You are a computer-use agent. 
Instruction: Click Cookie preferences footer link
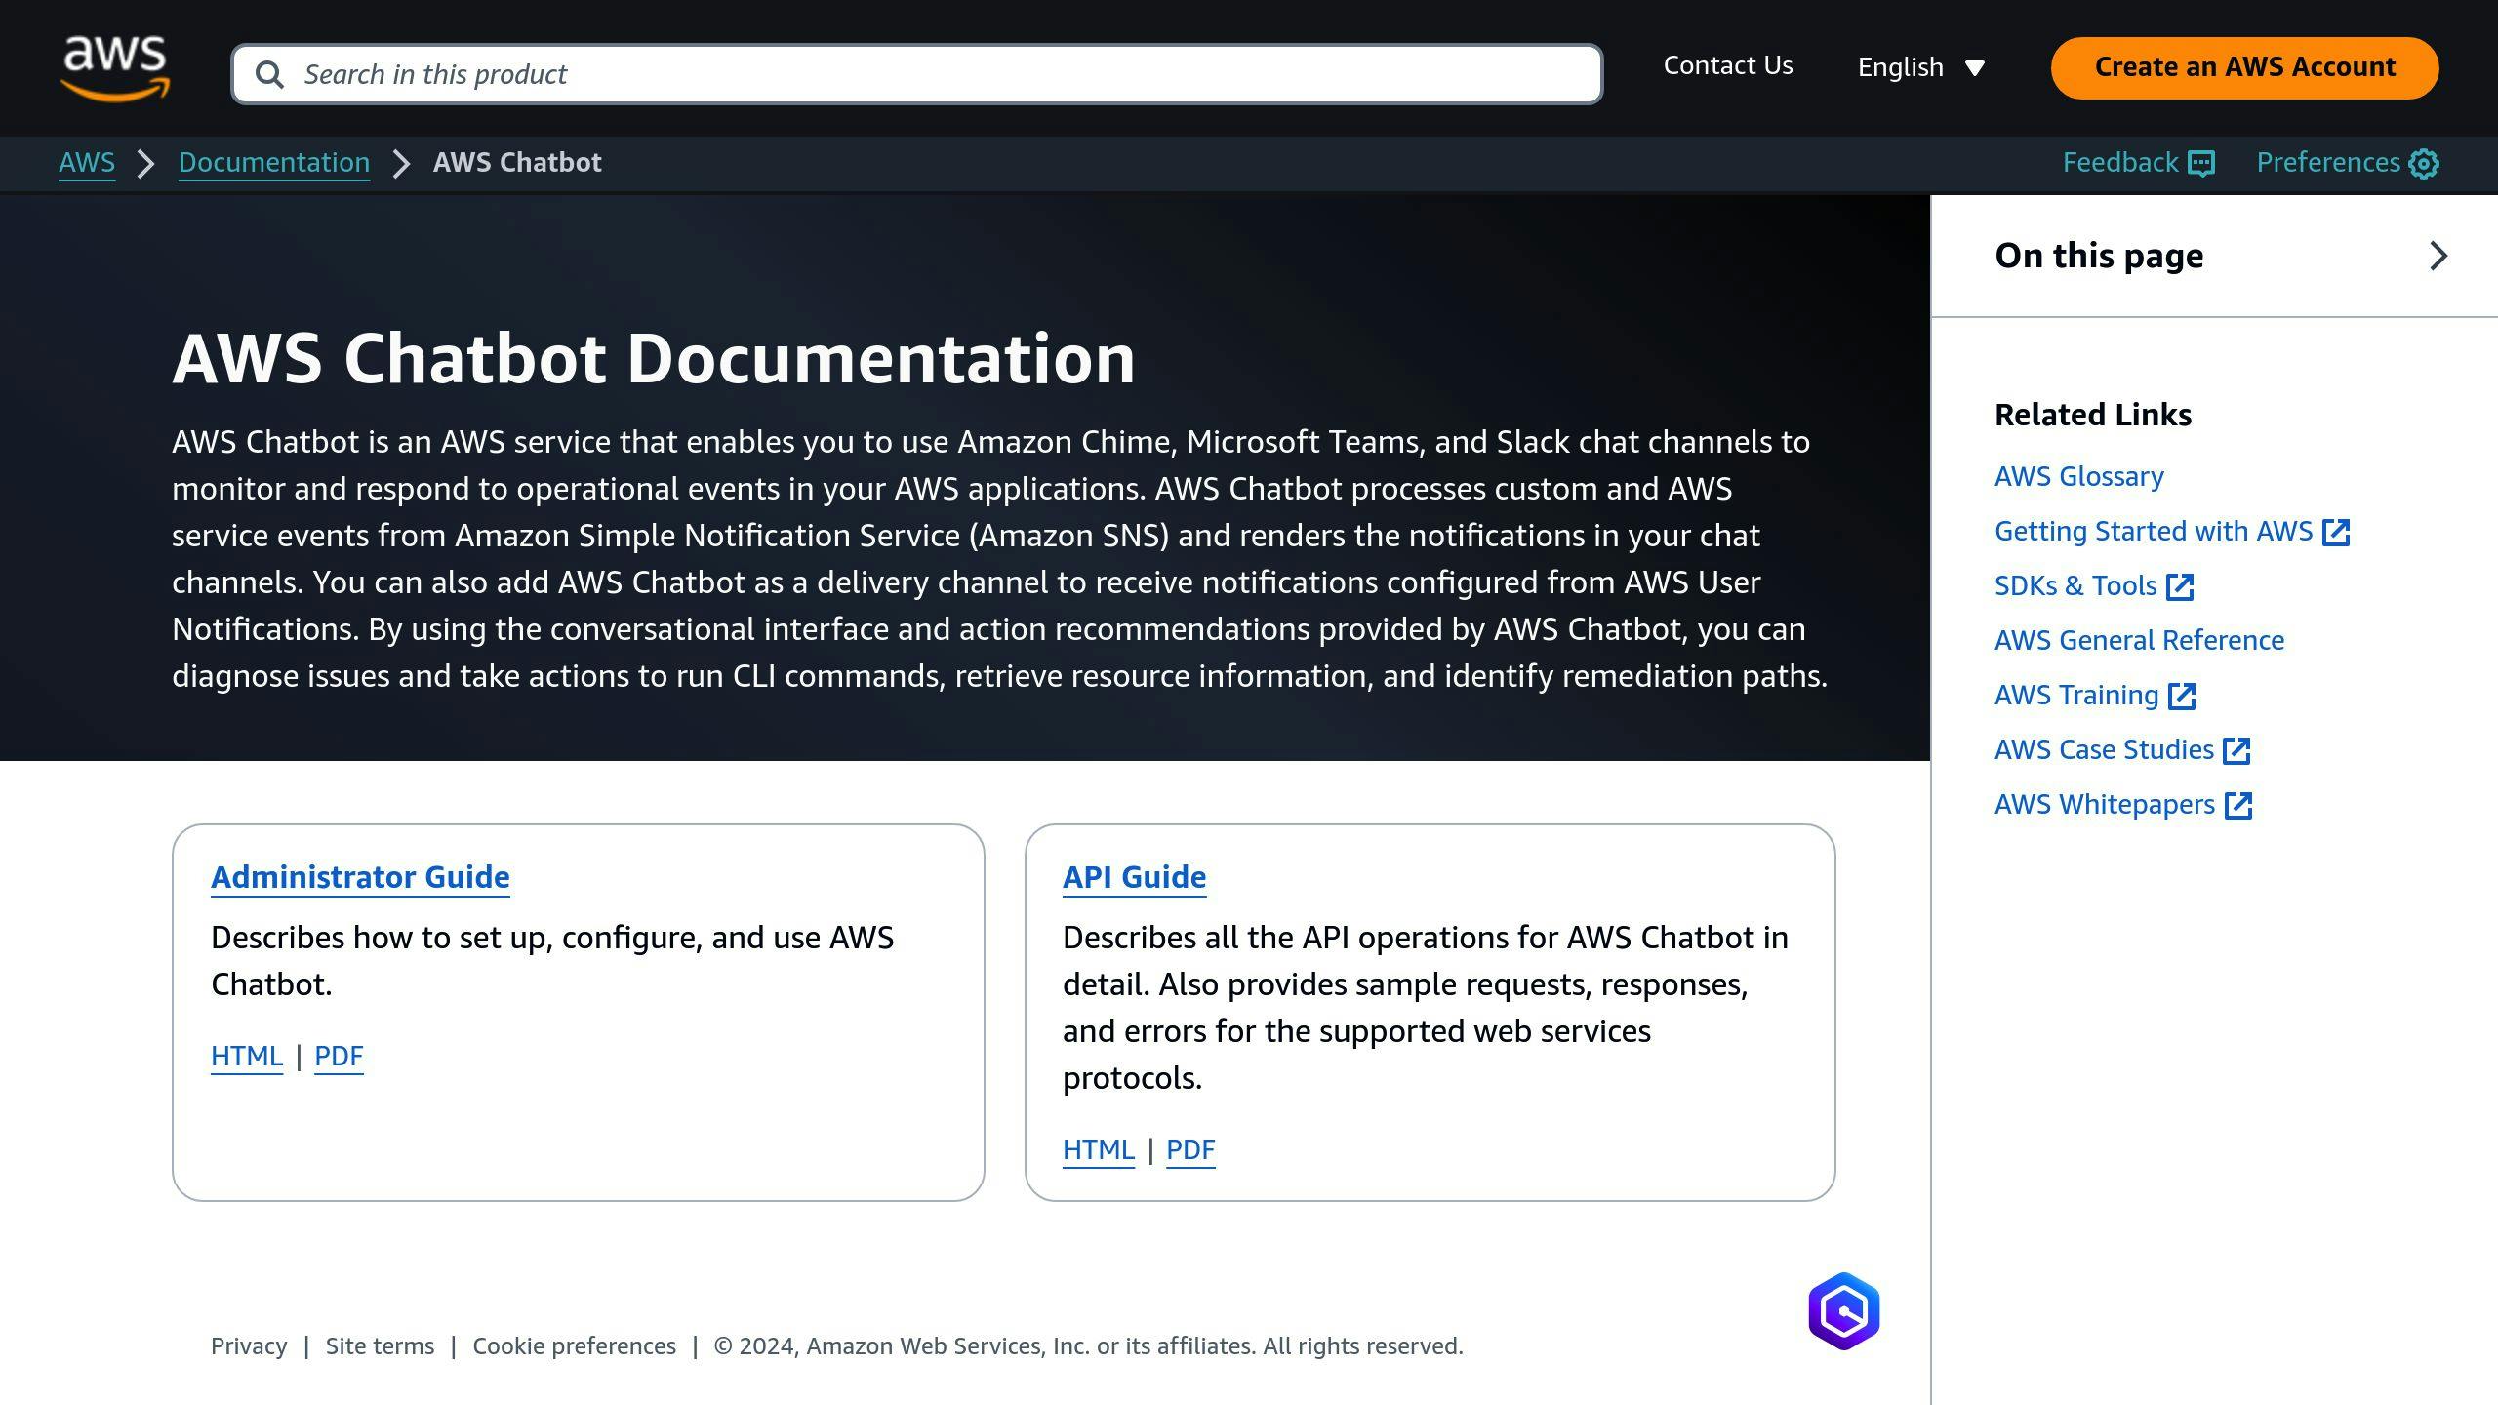pos(574,1346)
